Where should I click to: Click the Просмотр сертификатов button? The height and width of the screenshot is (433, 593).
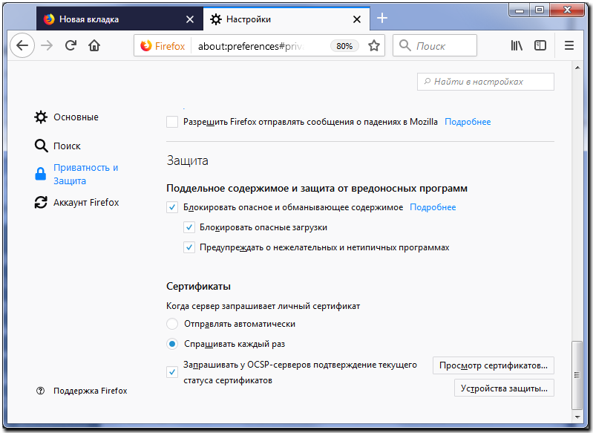[493, 365]
